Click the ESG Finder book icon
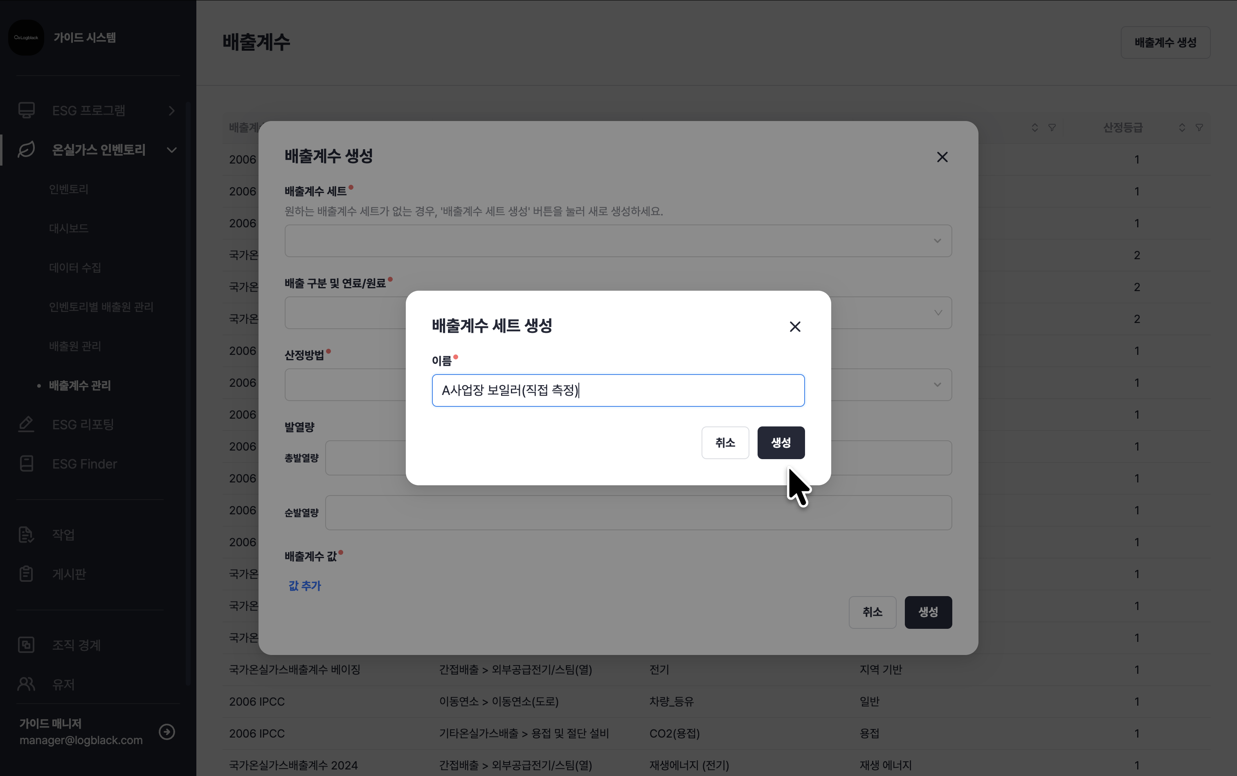The width and height of the screenshot is (1237, 776). coord(26,464)
